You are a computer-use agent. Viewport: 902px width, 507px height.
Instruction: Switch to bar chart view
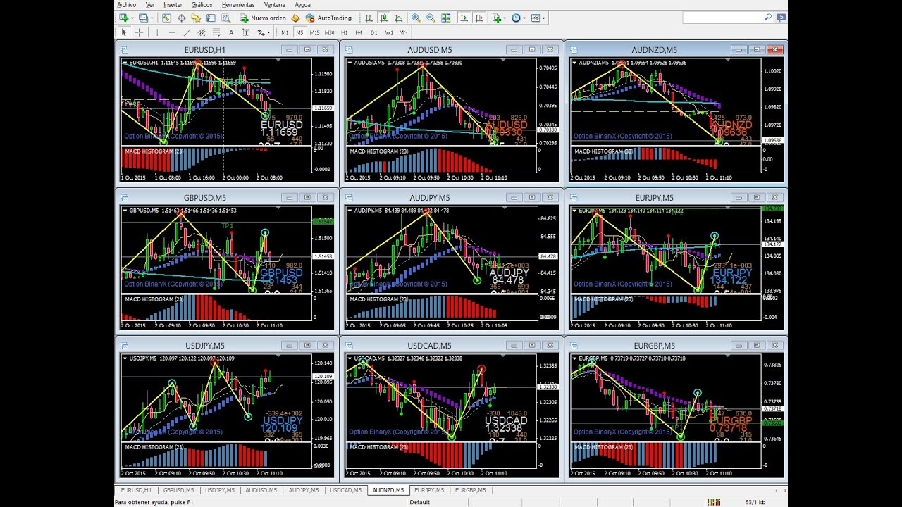[x=369, y=18]
